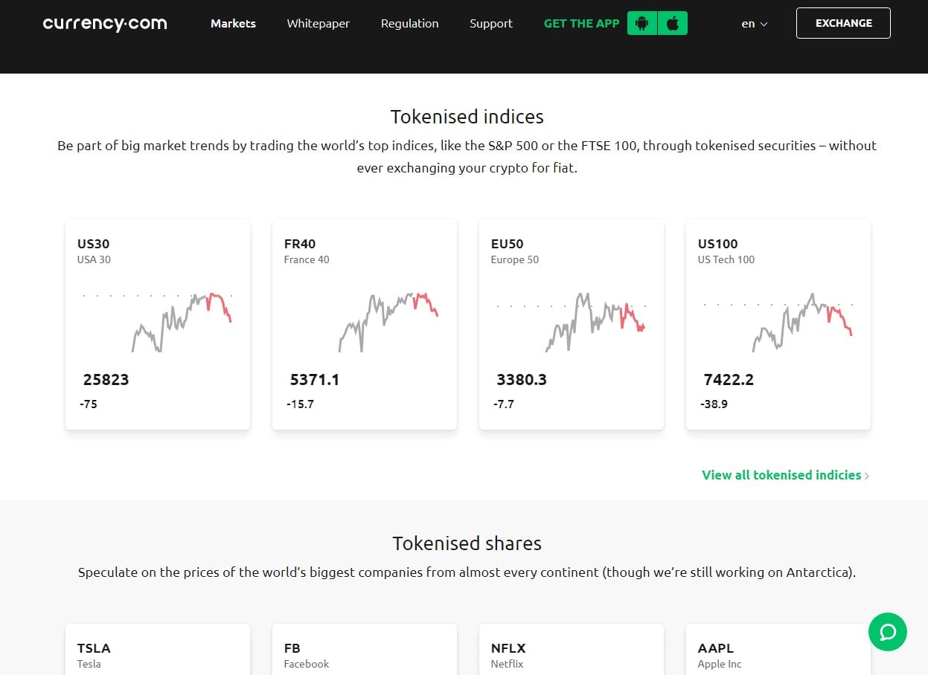928x675 pixels.
Task: Open the Regulation menu item
Action: tap(409, 24)
